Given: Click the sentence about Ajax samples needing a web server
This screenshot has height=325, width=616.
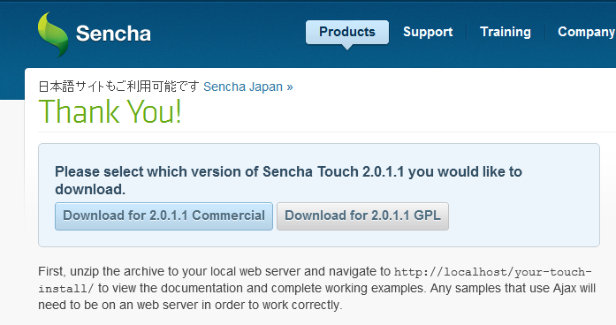Looking at the screenshot, I should (316, 297).
